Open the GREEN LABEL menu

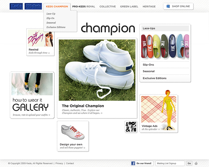[x=129, y=6]
